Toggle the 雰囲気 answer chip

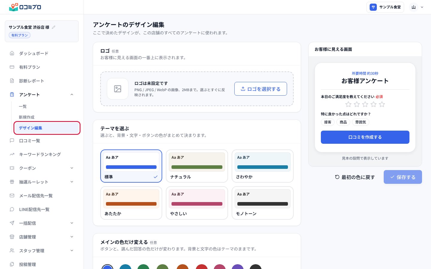point(361,122)
